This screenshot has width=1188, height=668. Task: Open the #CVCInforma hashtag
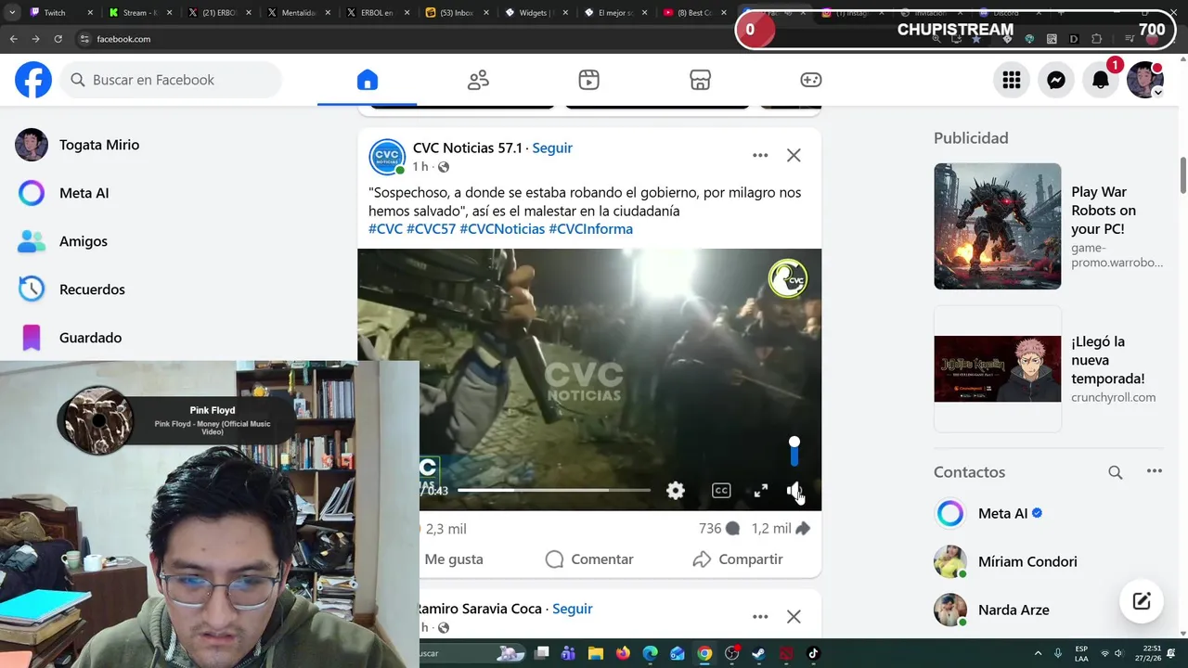590,229
